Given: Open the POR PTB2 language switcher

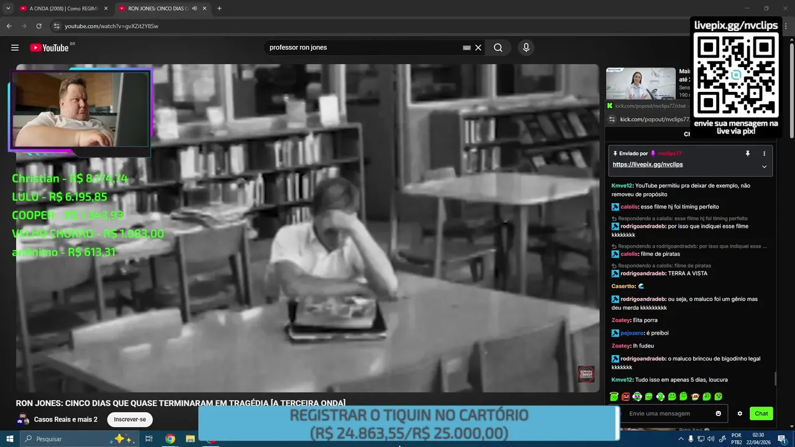Looking at the screenshot, I should [x=737, y=439].
